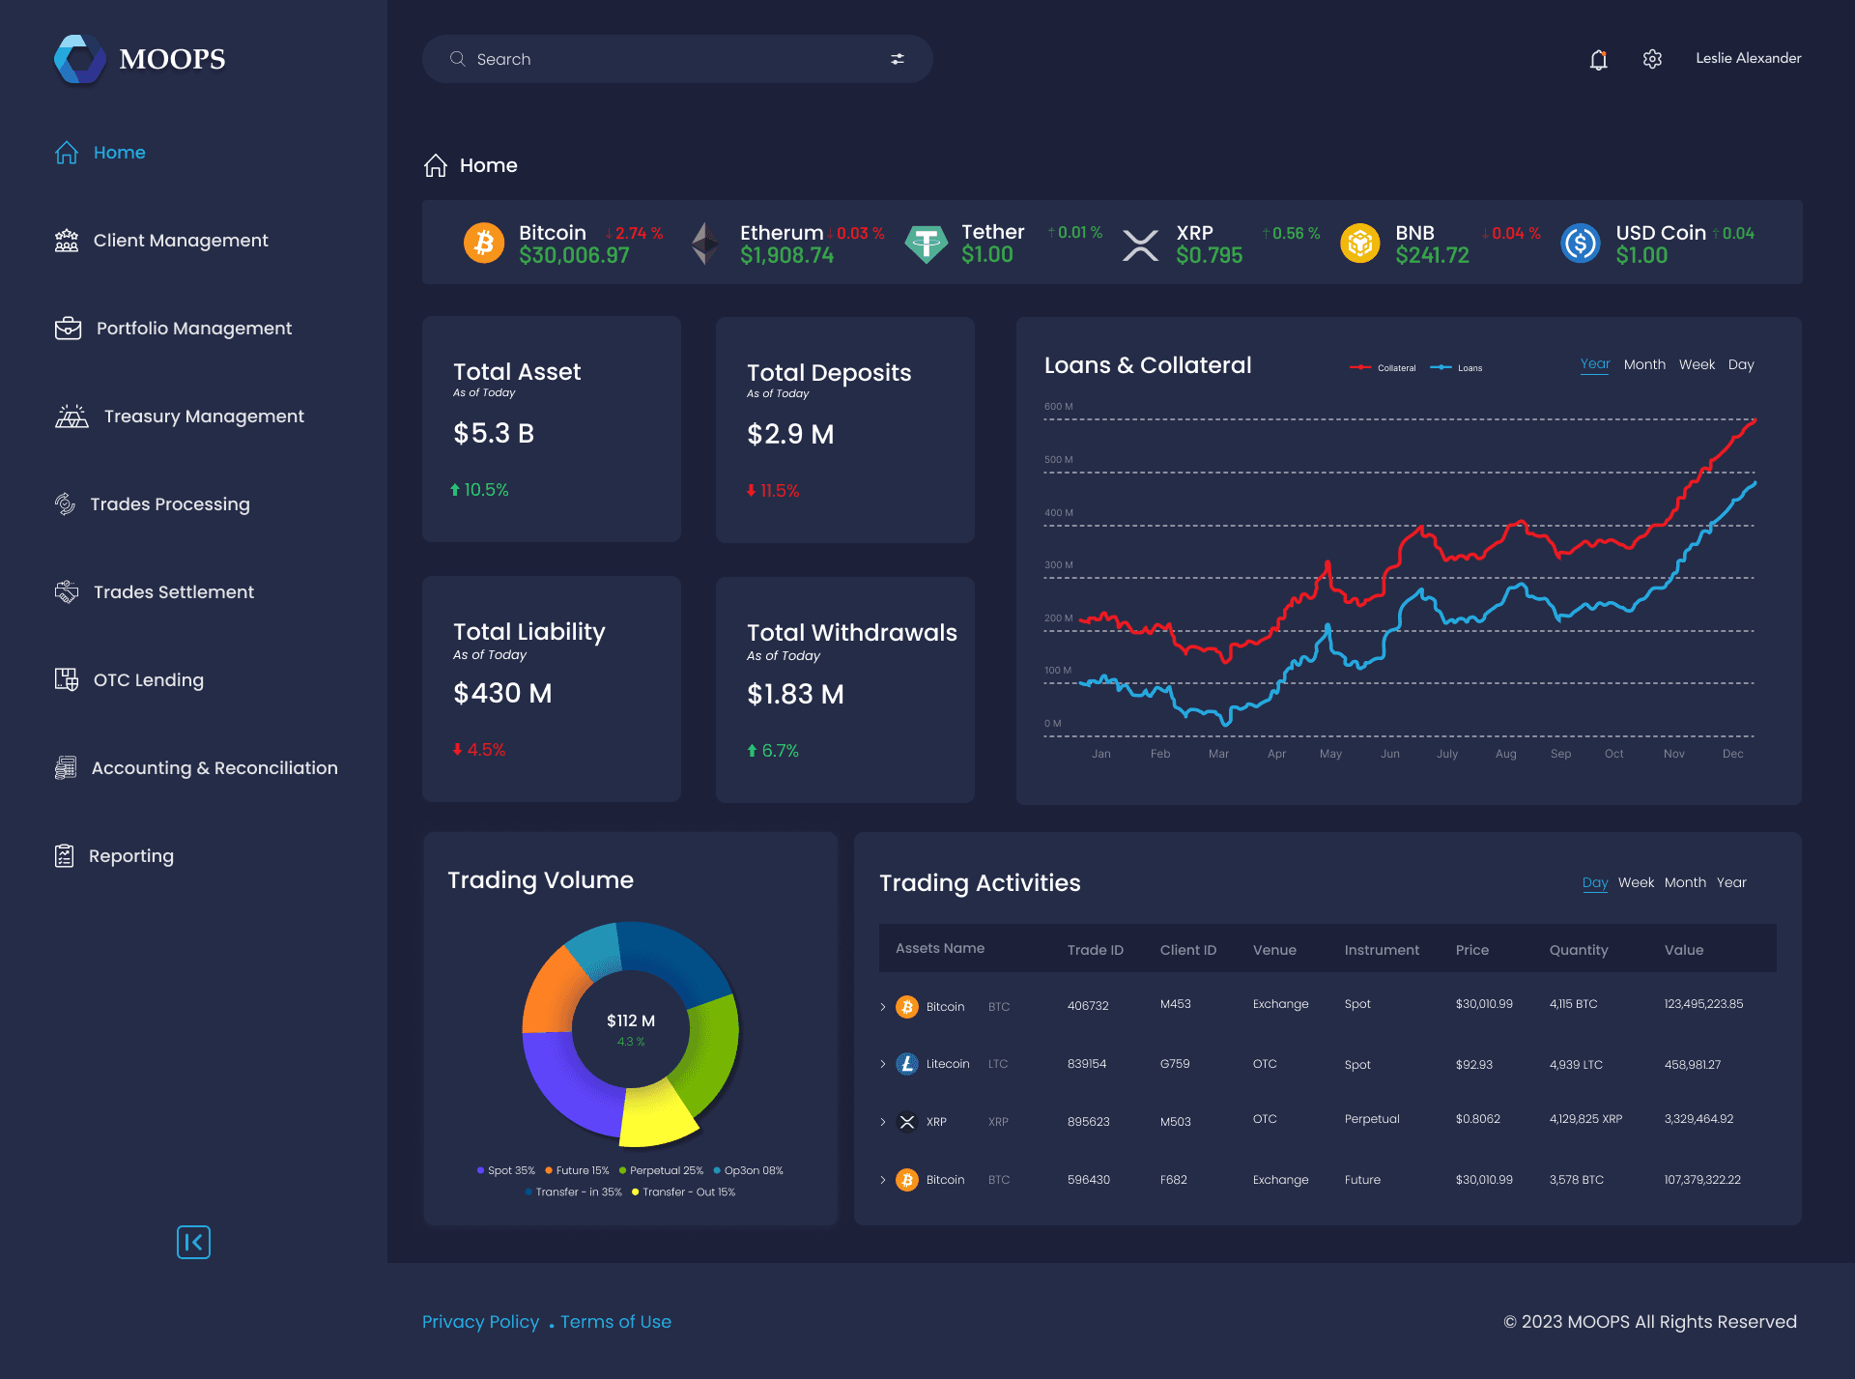
Task: Switch Loans chart to Month view
Action: click(x=1644, y=364)
